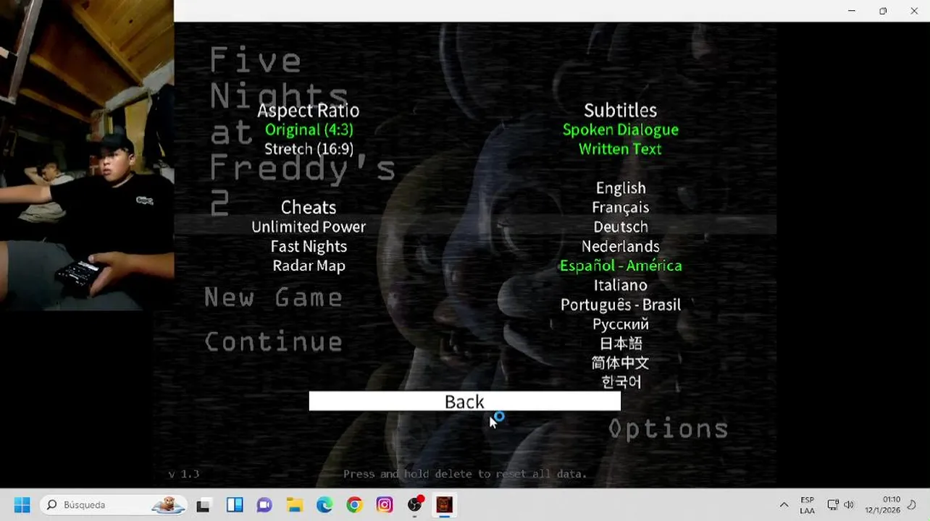
Task: Start a New Game
Action: coord(273,297)
